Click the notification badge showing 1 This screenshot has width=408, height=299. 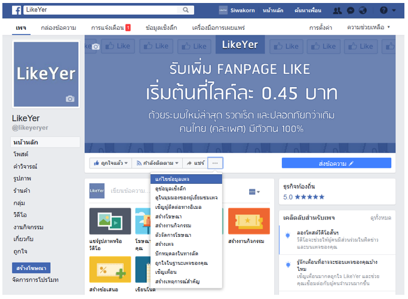click(x=128, y=27)
